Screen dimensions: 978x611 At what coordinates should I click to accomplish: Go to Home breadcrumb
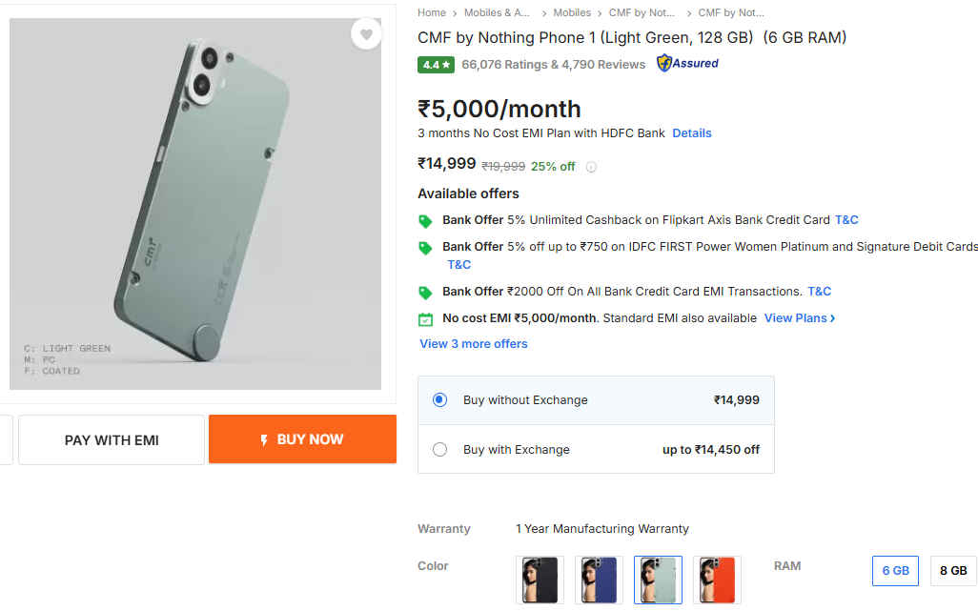click(432, 13)
